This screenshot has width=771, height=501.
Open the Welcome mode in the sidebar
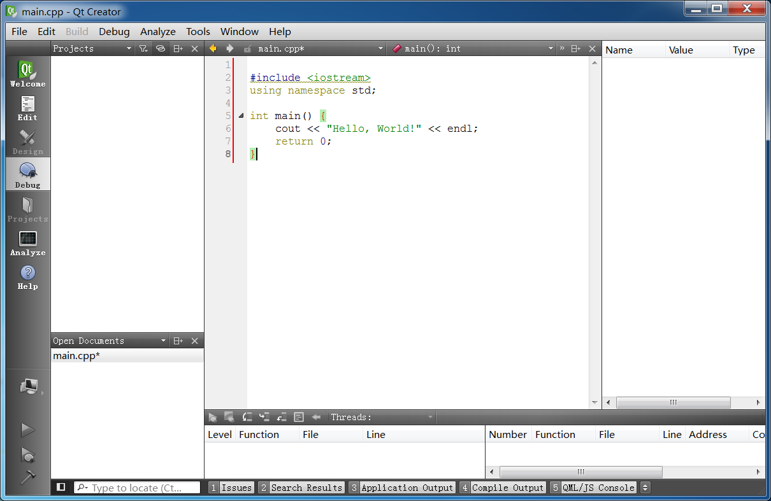[27, 74]
